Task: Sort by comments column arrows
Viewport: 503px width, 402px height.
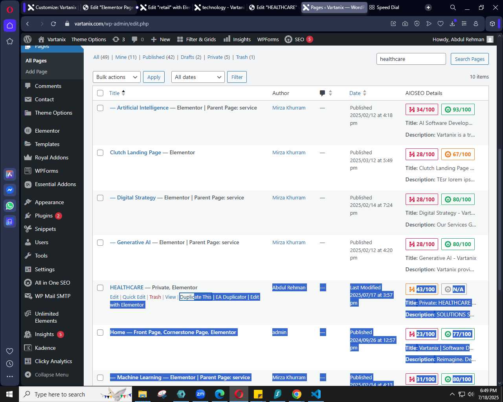Action: point(330,93)
